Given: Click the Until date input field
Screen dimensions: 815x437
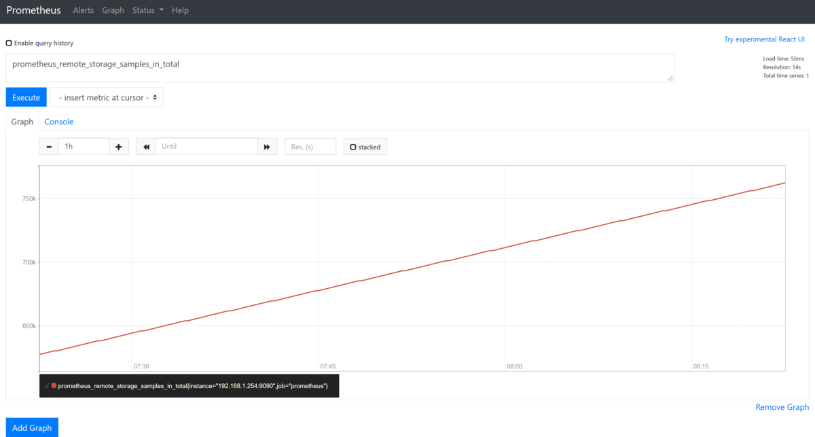Looking at the screenshot, I should (x=206, y=146).
